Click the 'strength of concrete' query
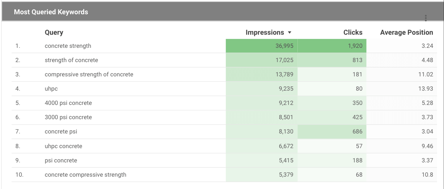 point(71,60)
